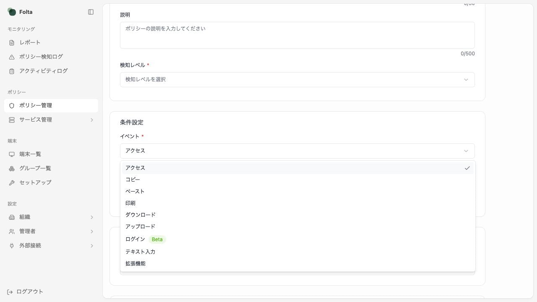Click the グループ一覧 group icon

12,169
